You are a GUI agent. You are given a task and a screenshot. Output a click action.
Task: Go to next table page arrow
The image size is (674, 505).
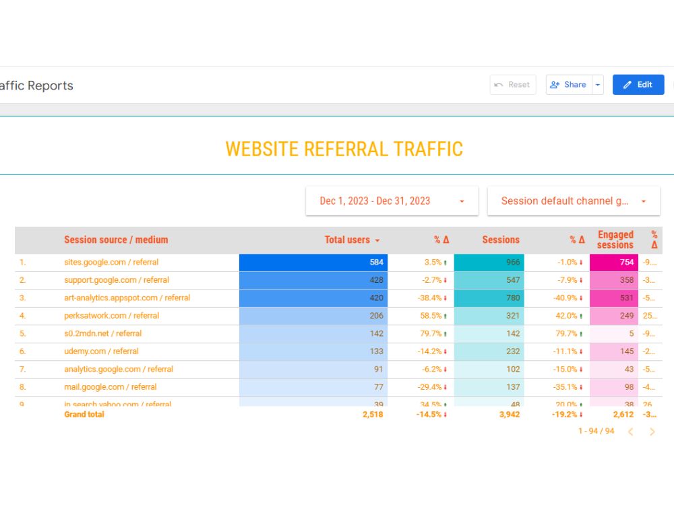point(652,432)
